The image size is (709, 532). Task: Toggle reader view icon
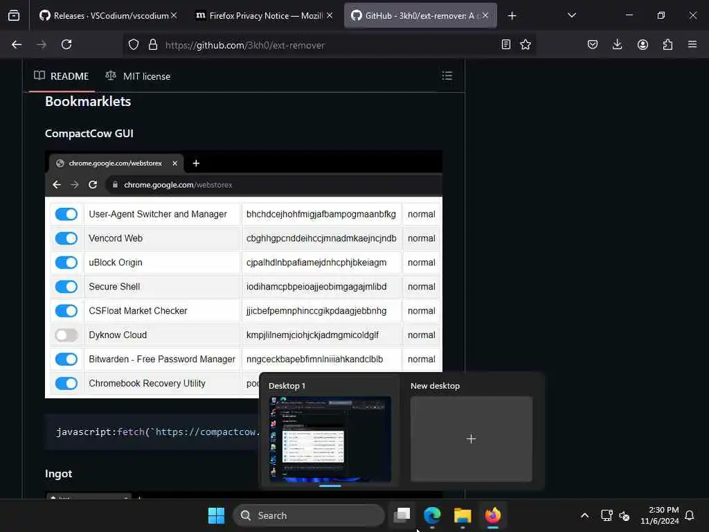pos(506,45)
